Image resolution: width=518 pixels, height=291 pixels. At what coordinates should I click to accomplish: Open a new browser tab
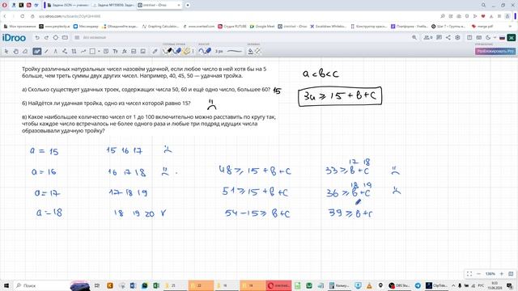(187, 5)
